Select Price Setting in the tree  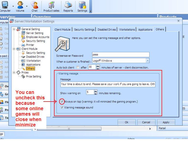(x=34, y=76)
